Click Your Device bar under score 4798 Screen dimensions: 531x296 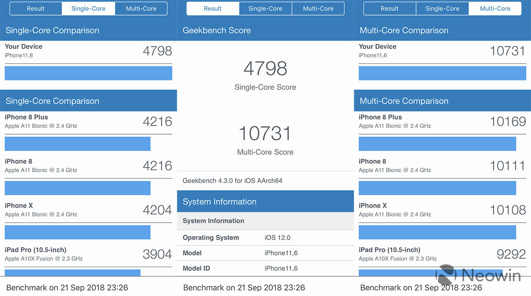tap(88, 73)
